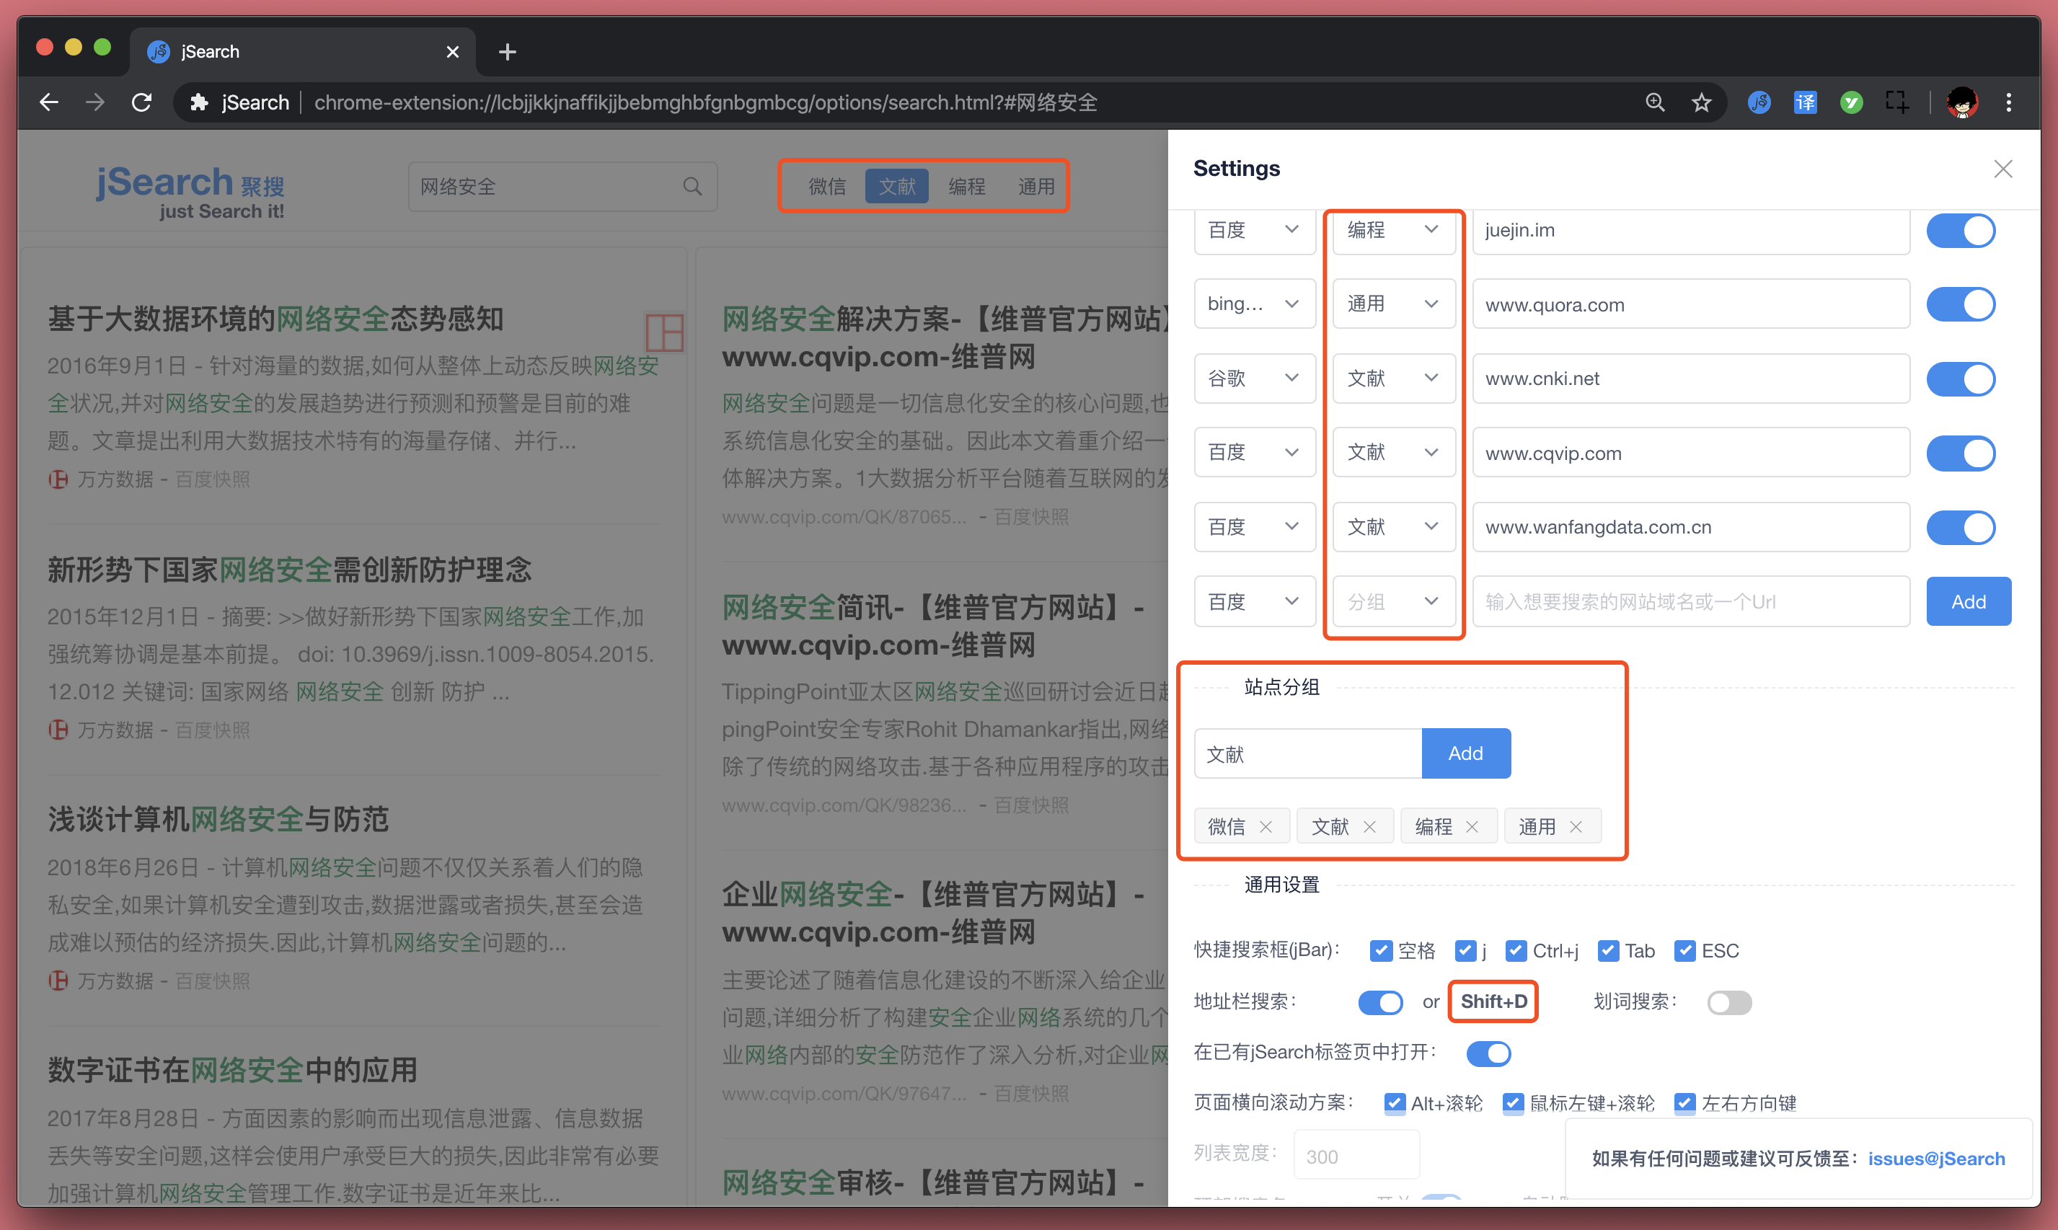Click the 列表宽度 value input field

[x=1356, y=1154]
